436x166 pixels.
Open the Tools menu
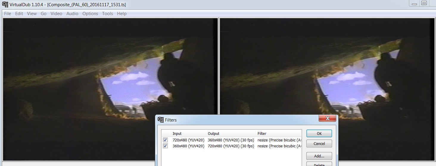[108, 14]
